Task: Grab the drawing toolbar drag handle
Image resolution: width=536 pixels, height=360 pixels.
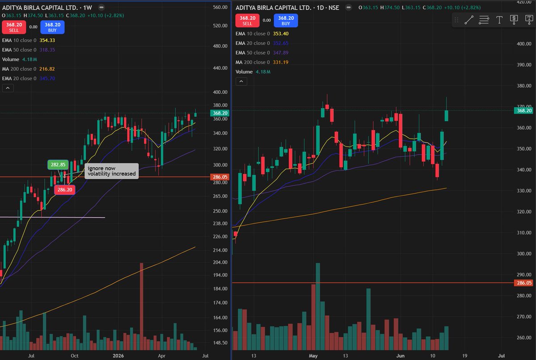Action: (456, 20)
